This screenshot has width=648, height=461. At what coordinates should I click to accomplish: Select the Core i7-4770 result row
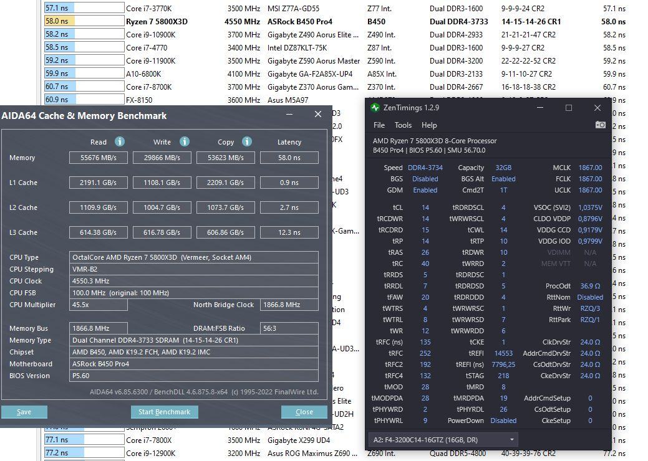[335, 48]
